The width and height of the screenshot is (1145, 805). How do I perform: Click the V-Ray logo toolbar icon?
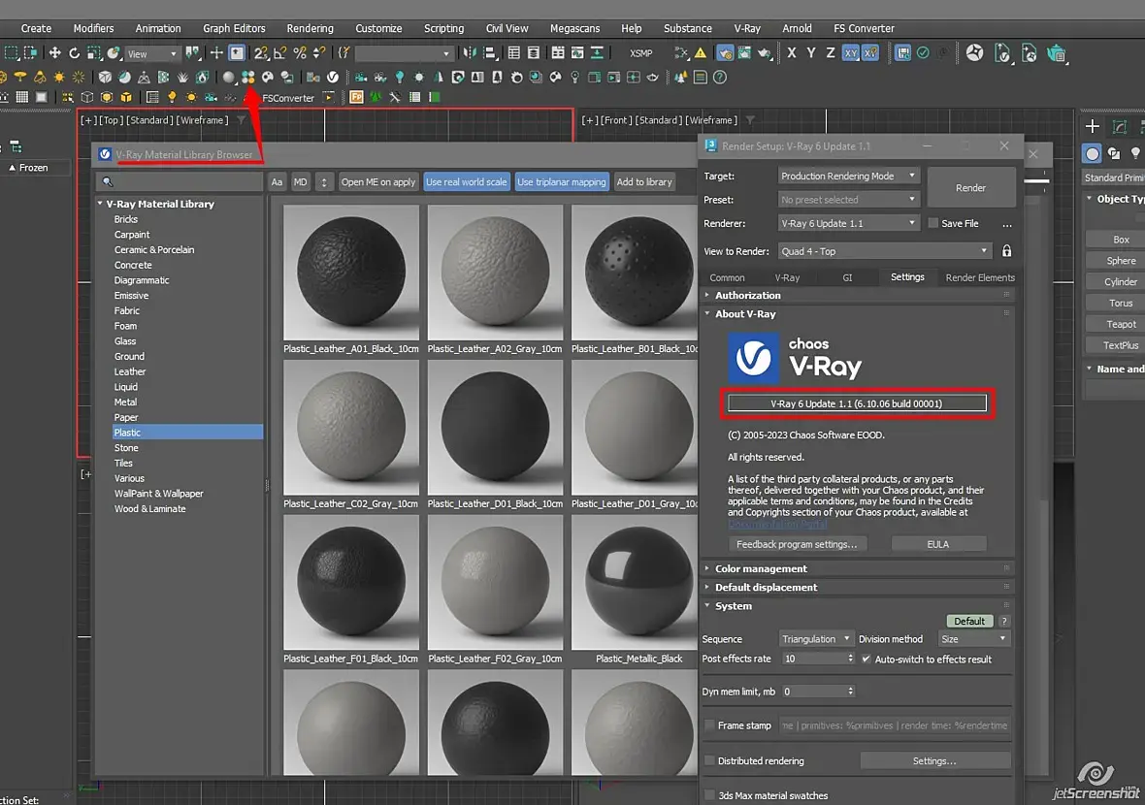(x=333, y=77)
